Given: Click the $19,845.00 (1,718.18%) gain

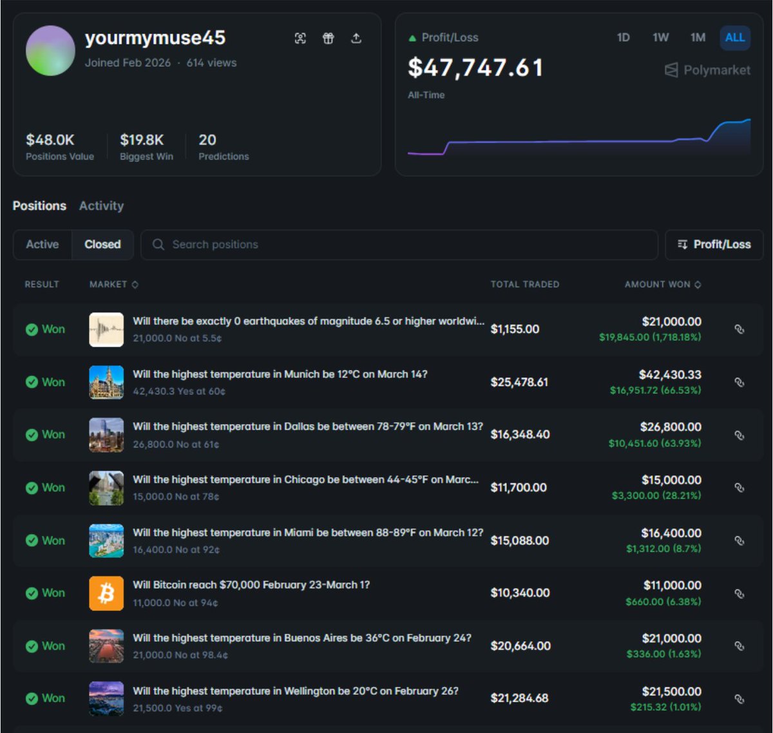Looking at the screenshot, I should pos(650,337).
